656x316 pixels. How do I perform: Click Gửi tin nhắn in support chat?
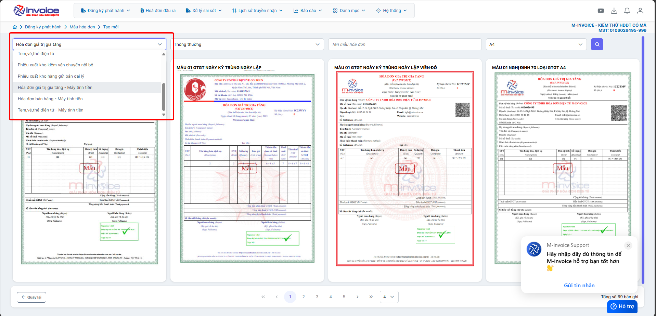coord(579,285)
